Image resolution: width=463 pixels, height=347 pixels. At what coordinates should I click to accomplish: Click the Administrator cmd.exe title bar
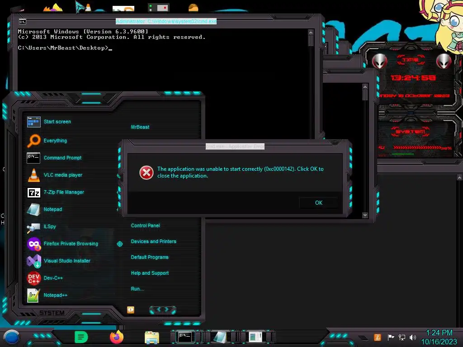click(166, 21)
